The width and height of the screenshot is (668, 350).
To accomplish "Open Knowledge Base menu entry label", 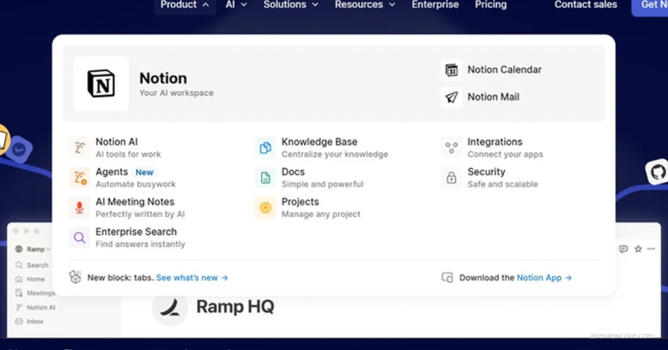I will click(320, 142).
